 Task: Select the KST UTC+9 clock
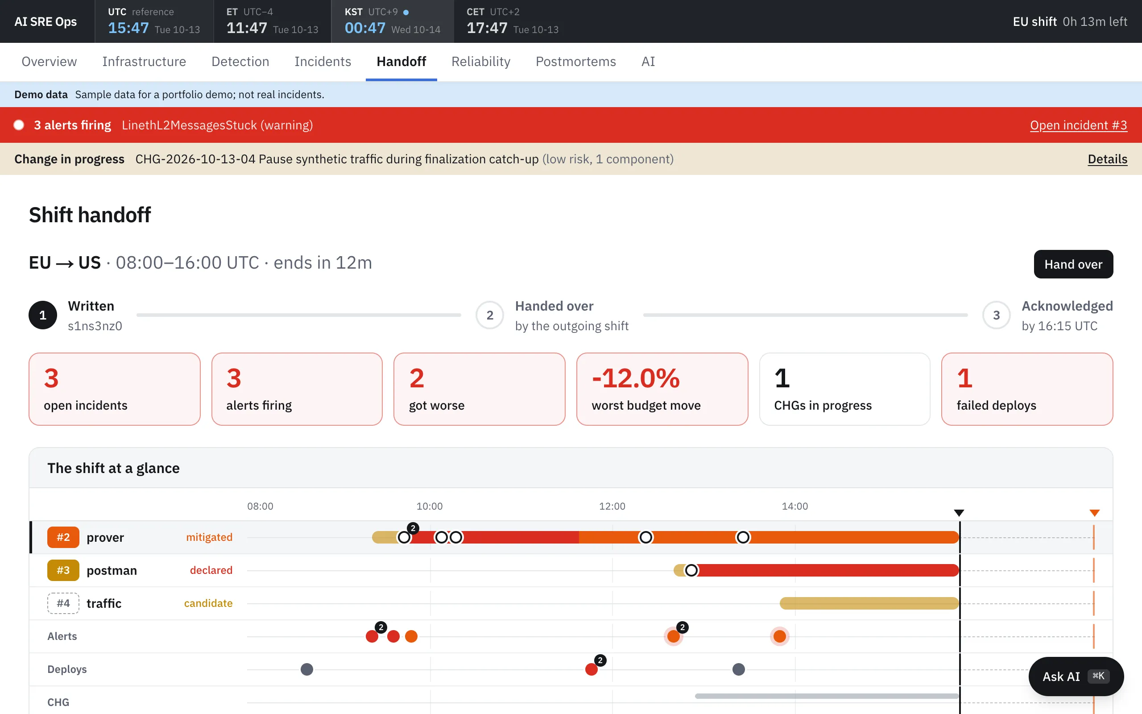tap(393, 21)
